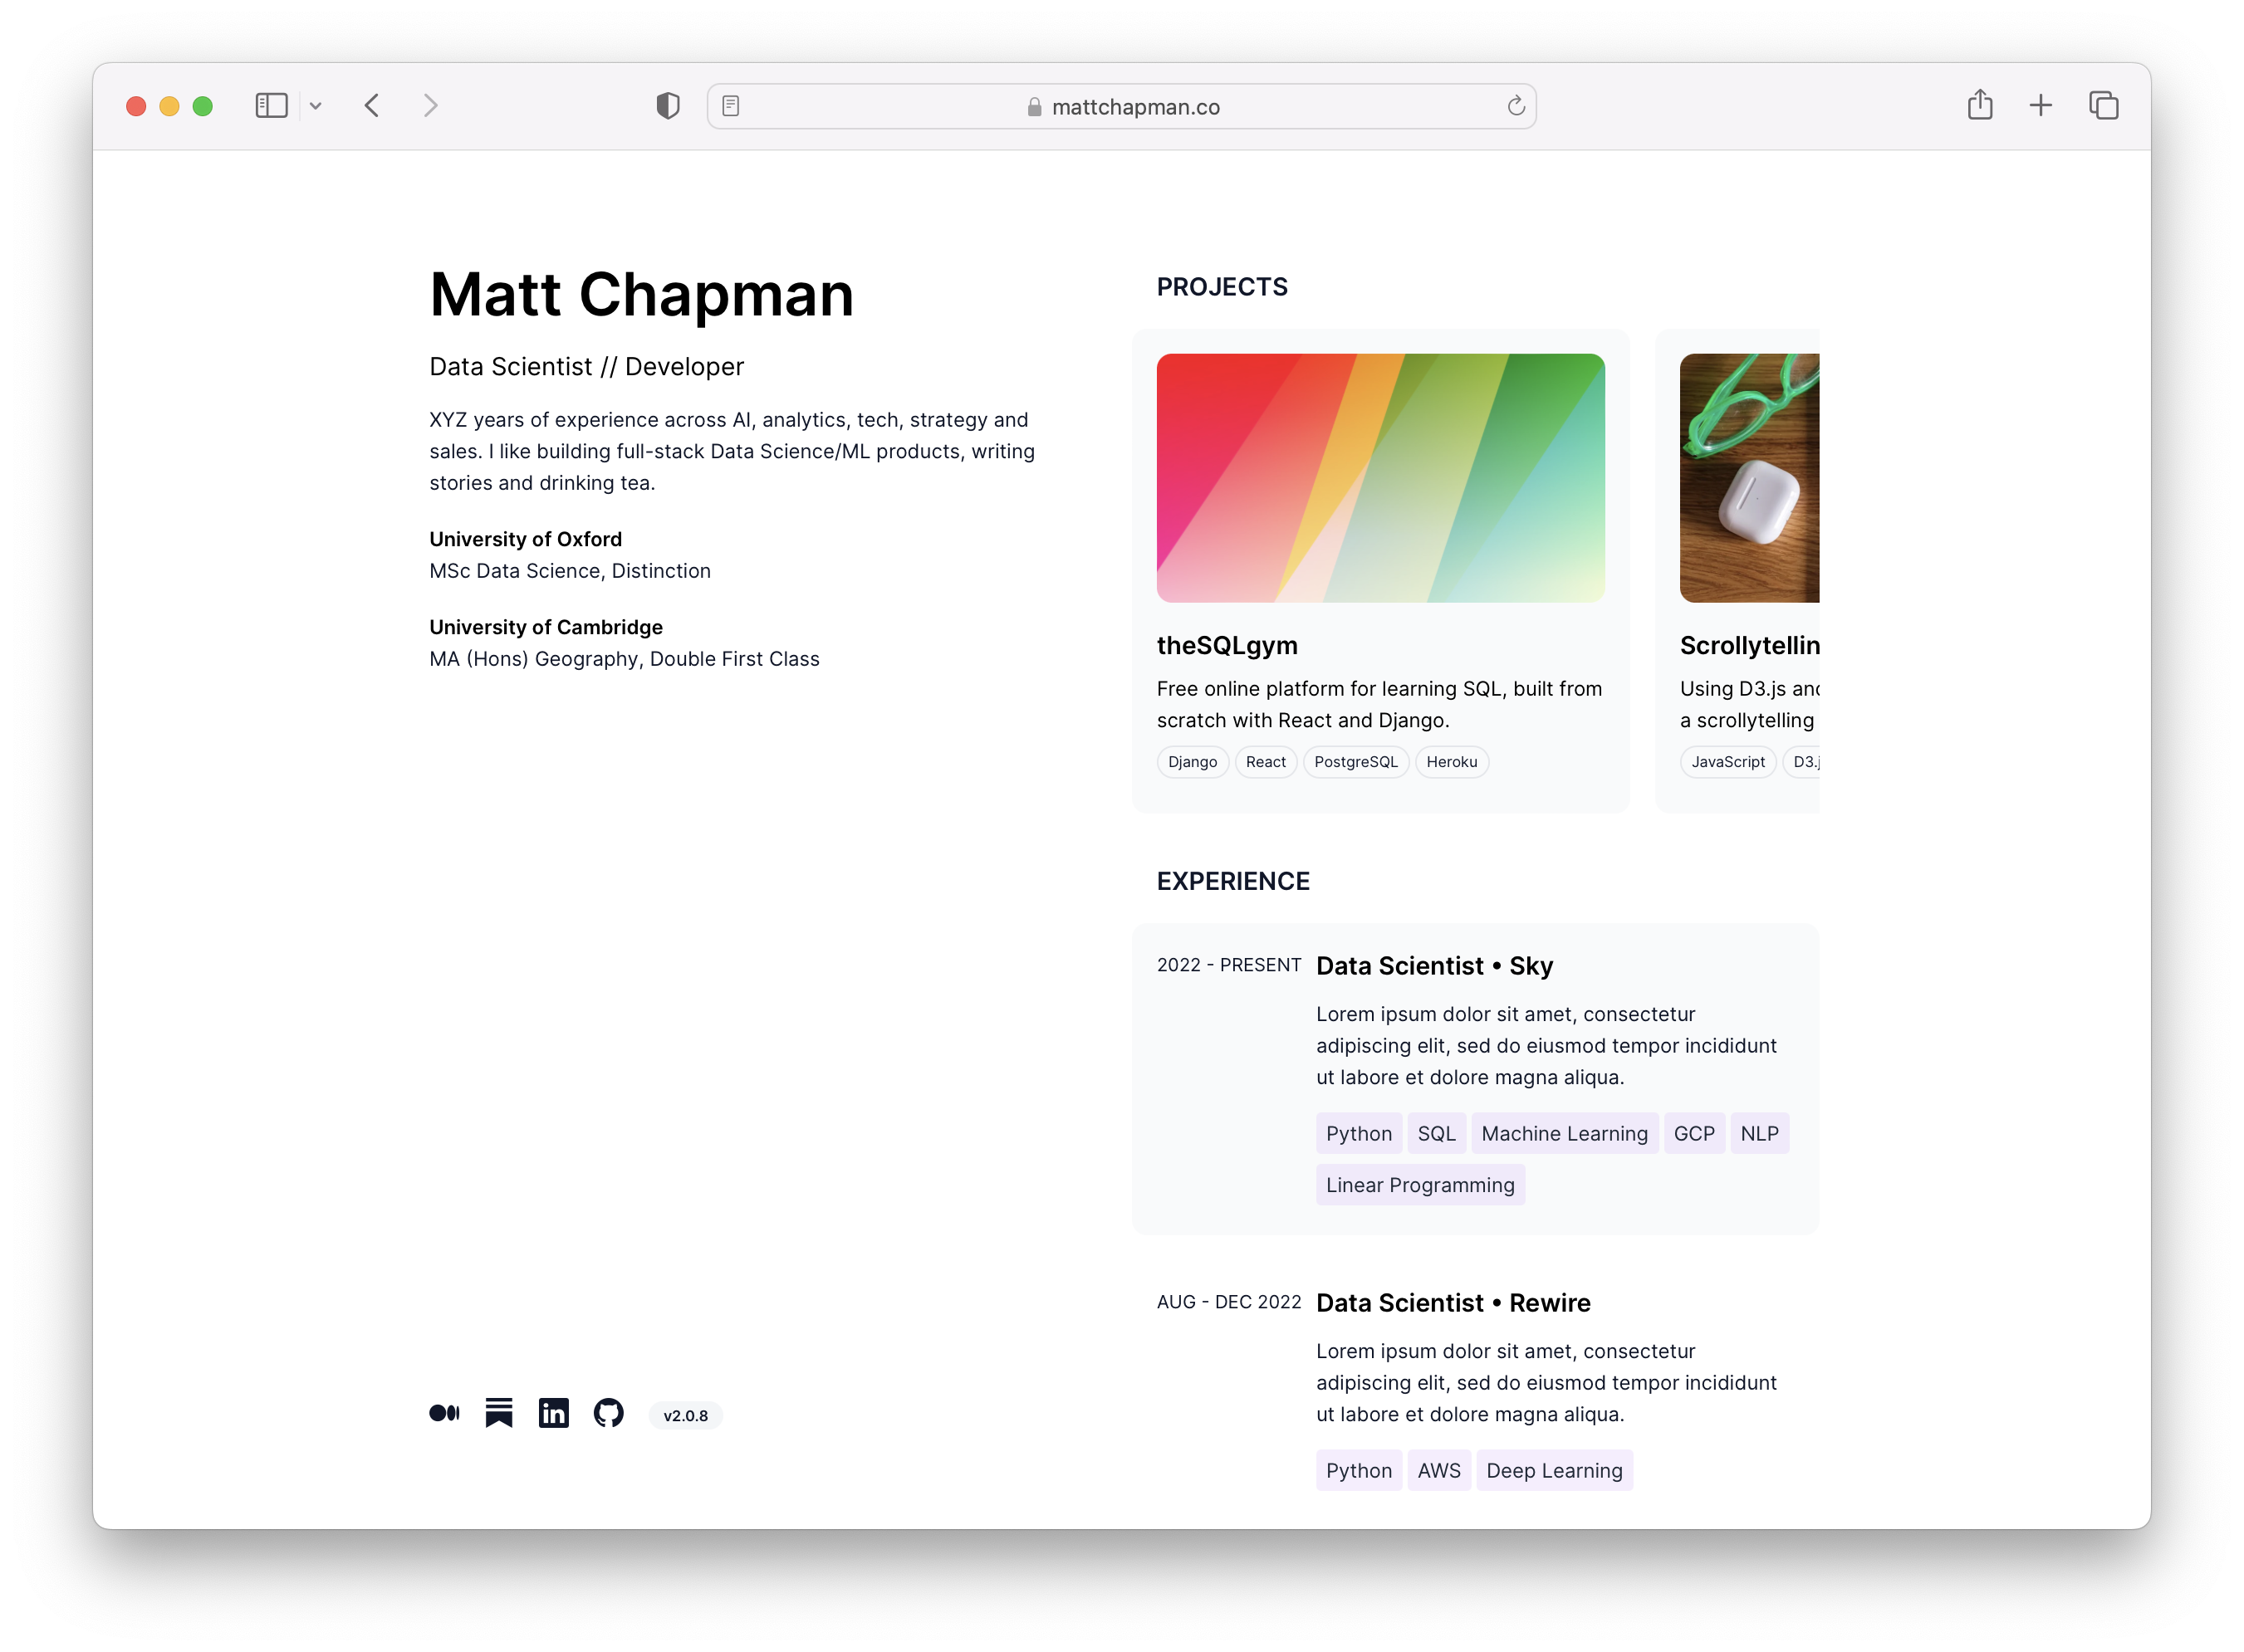Screen dimensions: 2244x1652
Task: Click the privacy shield icon in address bar
Action: coord(667,105)
